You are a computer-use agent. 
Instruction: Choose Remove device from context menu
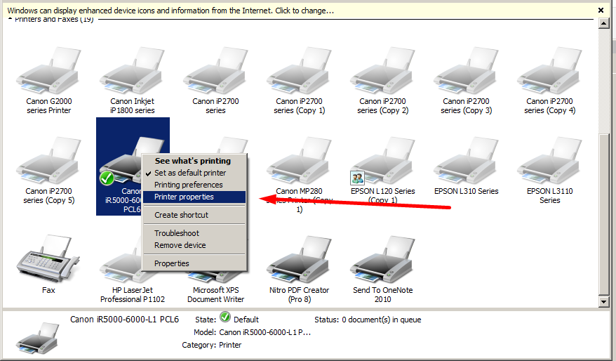pyautogui.click(x=194, y=245)
